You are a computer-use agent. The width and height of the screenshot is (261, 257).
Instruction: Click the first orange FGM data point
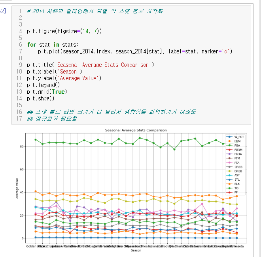click(x=36, y=191)
